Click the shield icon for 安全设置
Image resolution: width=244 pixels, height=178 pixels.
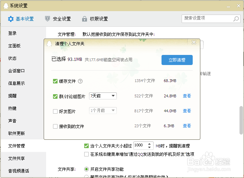pyautogui.click(x=47, y=19)
